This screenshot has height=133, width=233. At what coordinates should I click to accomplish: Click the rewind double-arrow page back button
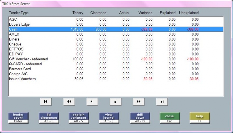pyautogui.click(x=69, y=101)
